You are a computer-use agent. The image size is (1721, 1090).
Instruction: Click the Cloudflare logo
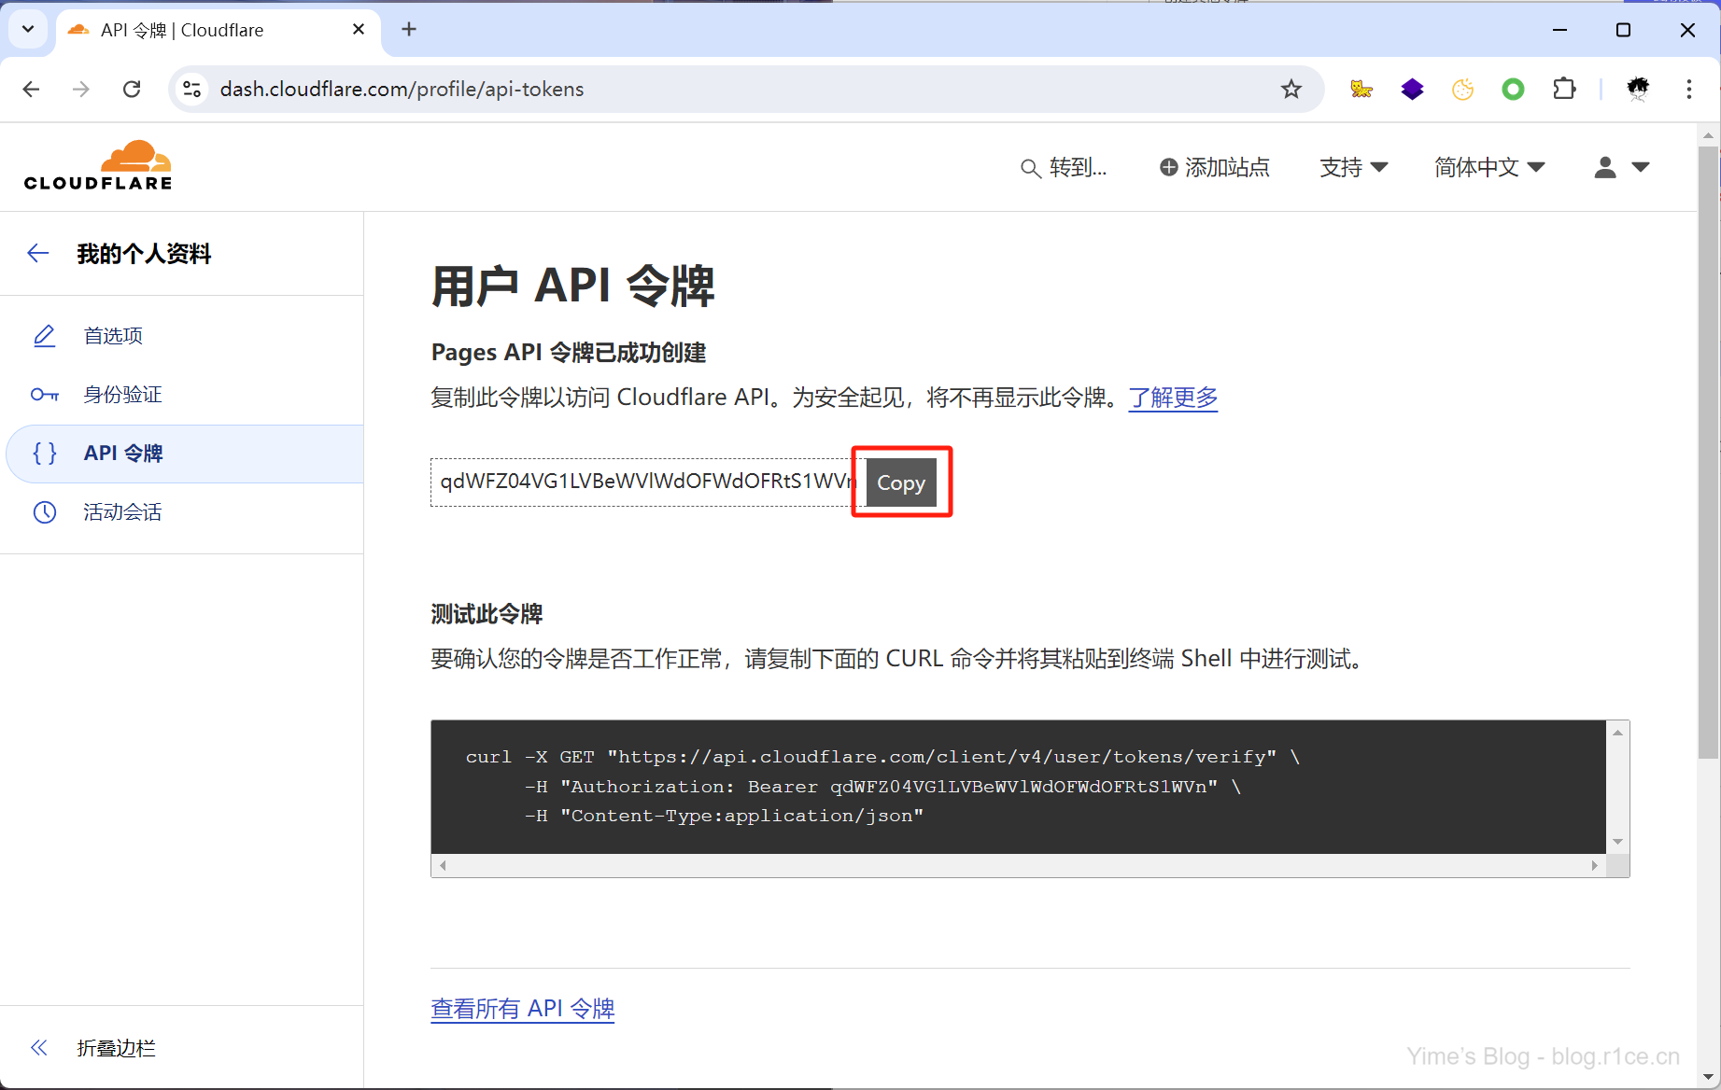point(98,166)
